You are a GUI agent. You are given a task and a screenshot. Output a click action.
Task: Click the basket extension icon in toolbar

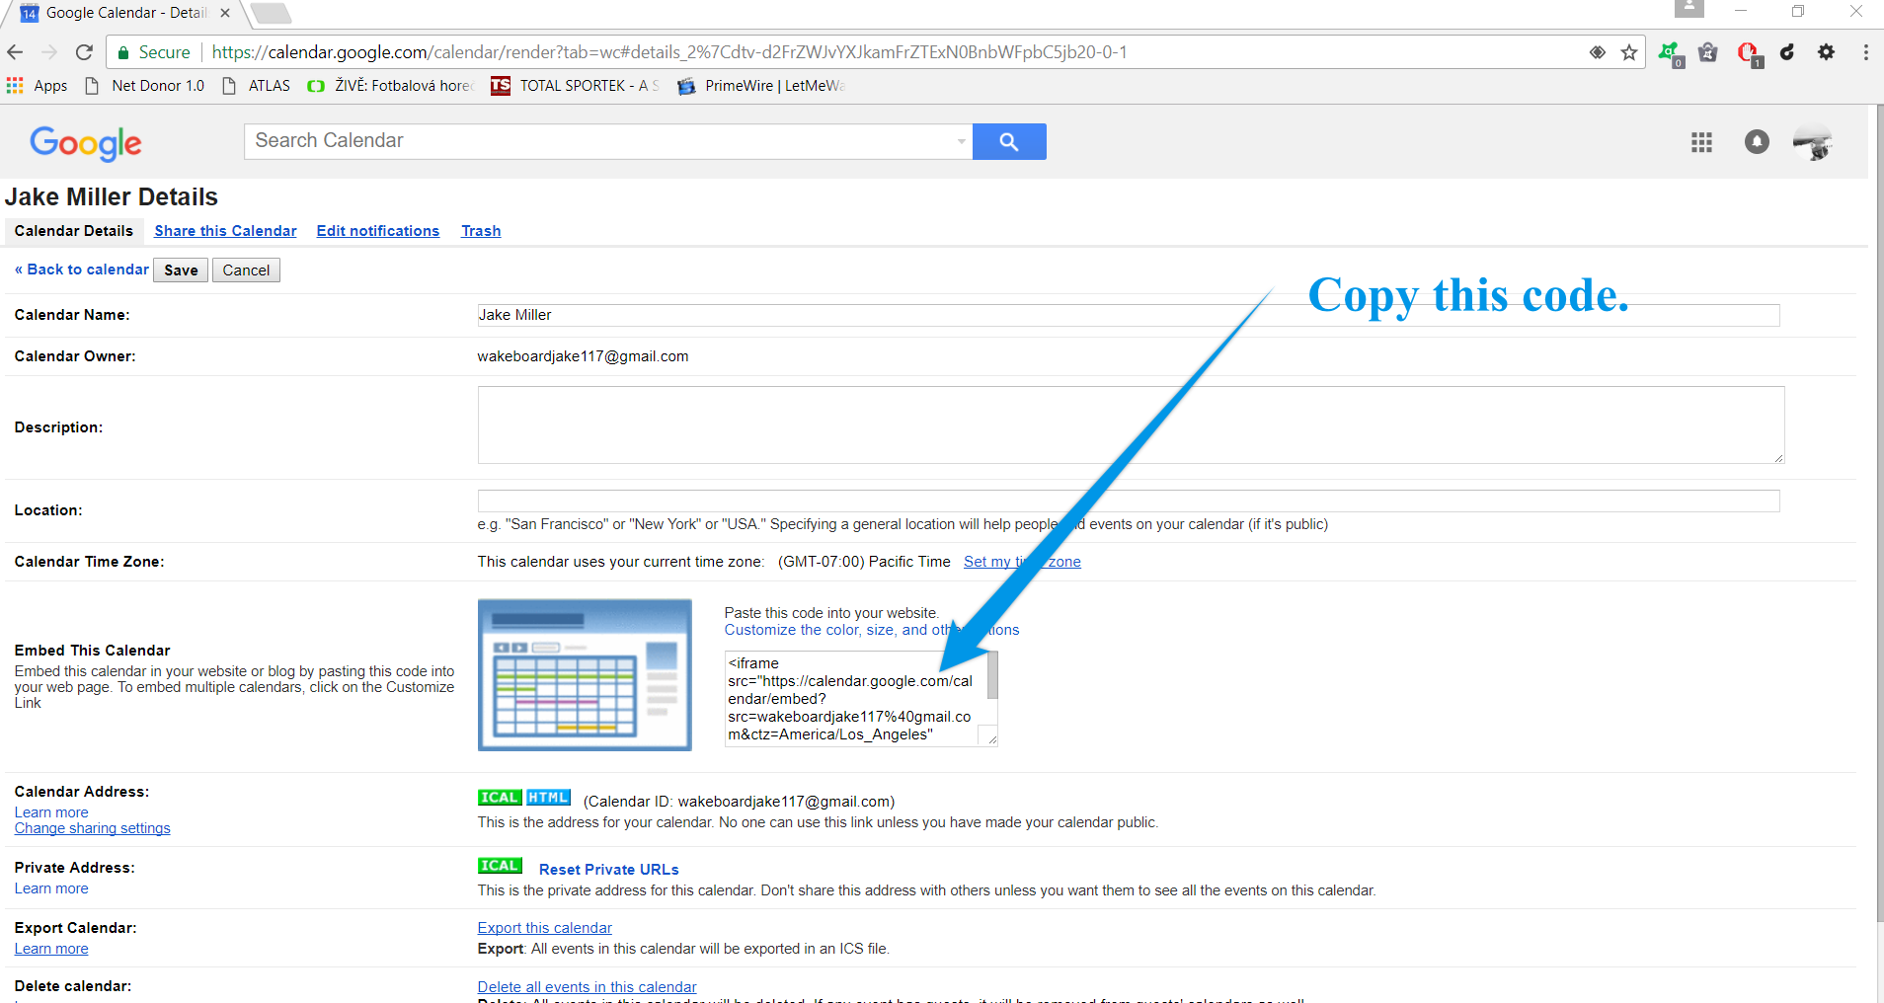pyautogui.click(x=1708, y=52)
